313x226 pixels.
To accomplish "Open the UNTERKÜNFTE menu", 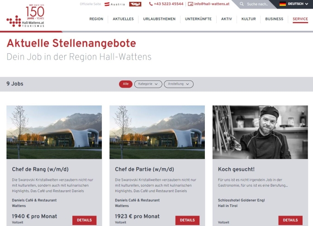I will click(198, 19).
